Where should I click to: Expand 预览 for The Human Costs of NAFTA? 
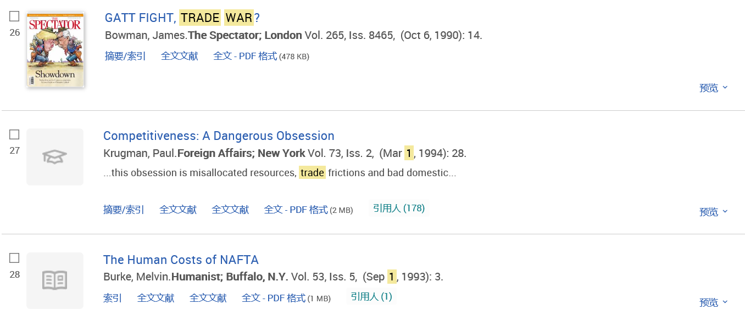click(x=713, y=302)
